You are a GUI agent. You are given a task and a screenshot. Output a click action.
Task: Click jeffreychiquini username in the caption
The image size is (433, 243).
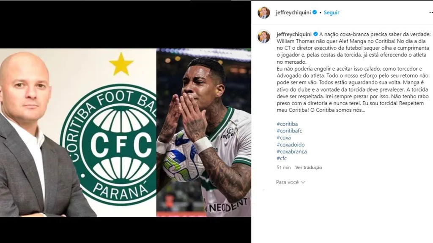point(294,35)
